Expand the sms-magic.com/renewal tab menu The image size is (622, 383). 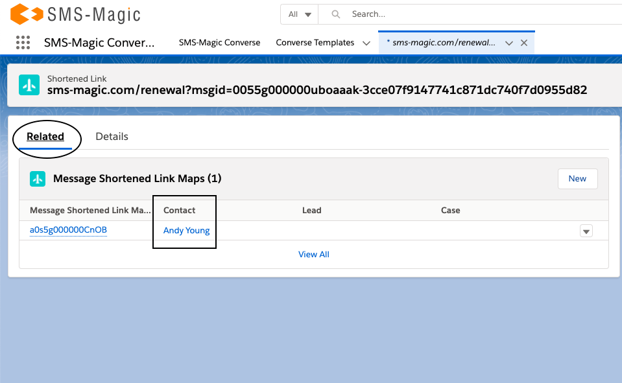(509, 43)
